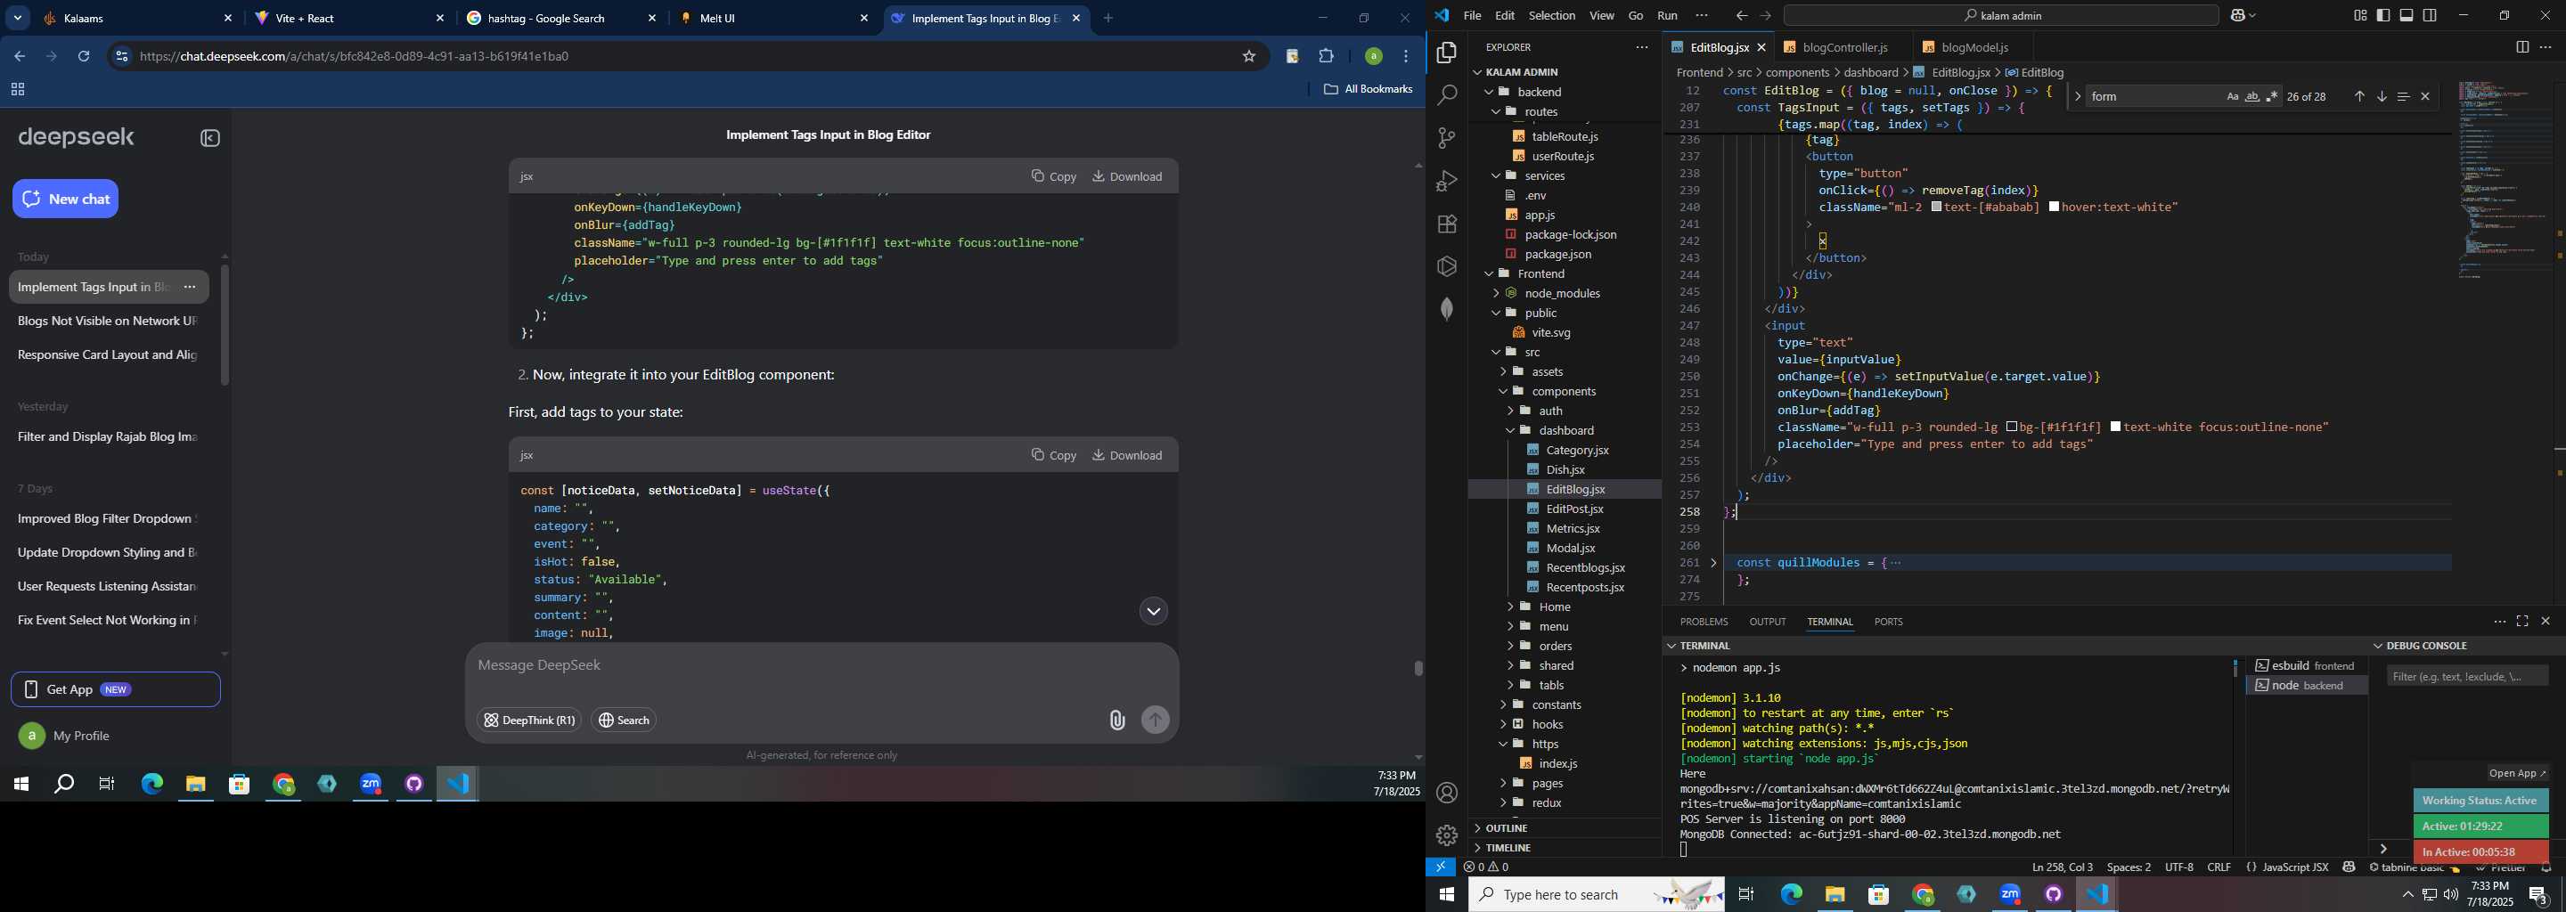Maximize the terminal panel size
2566x912 pixels.
pos(2522,622)
